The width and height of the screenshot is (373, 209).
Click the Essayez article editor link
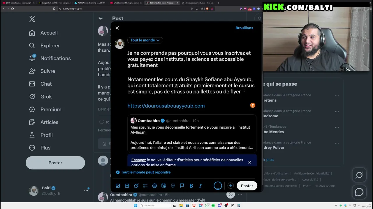(139, 160)
